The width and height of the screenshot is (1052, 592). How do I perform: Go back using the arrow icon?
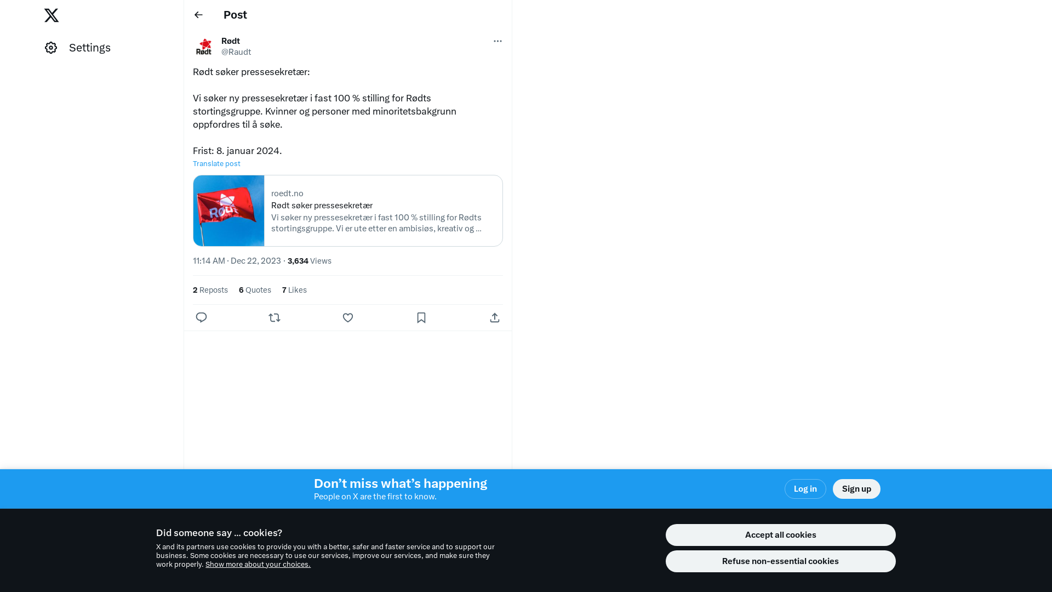pos(198,15)
